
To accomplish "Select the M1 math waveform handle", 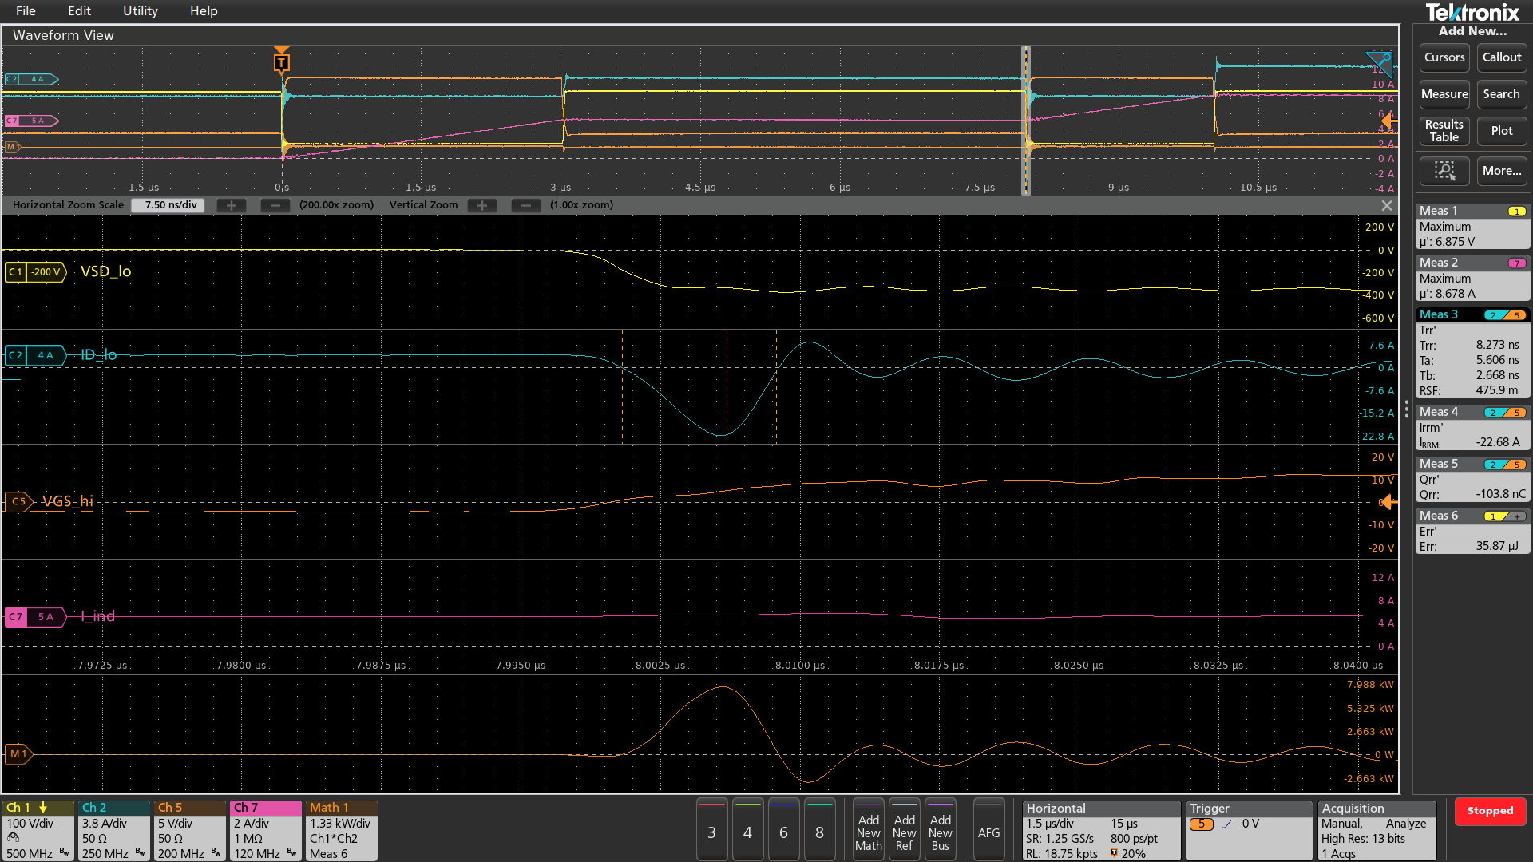I will (18, 753).
